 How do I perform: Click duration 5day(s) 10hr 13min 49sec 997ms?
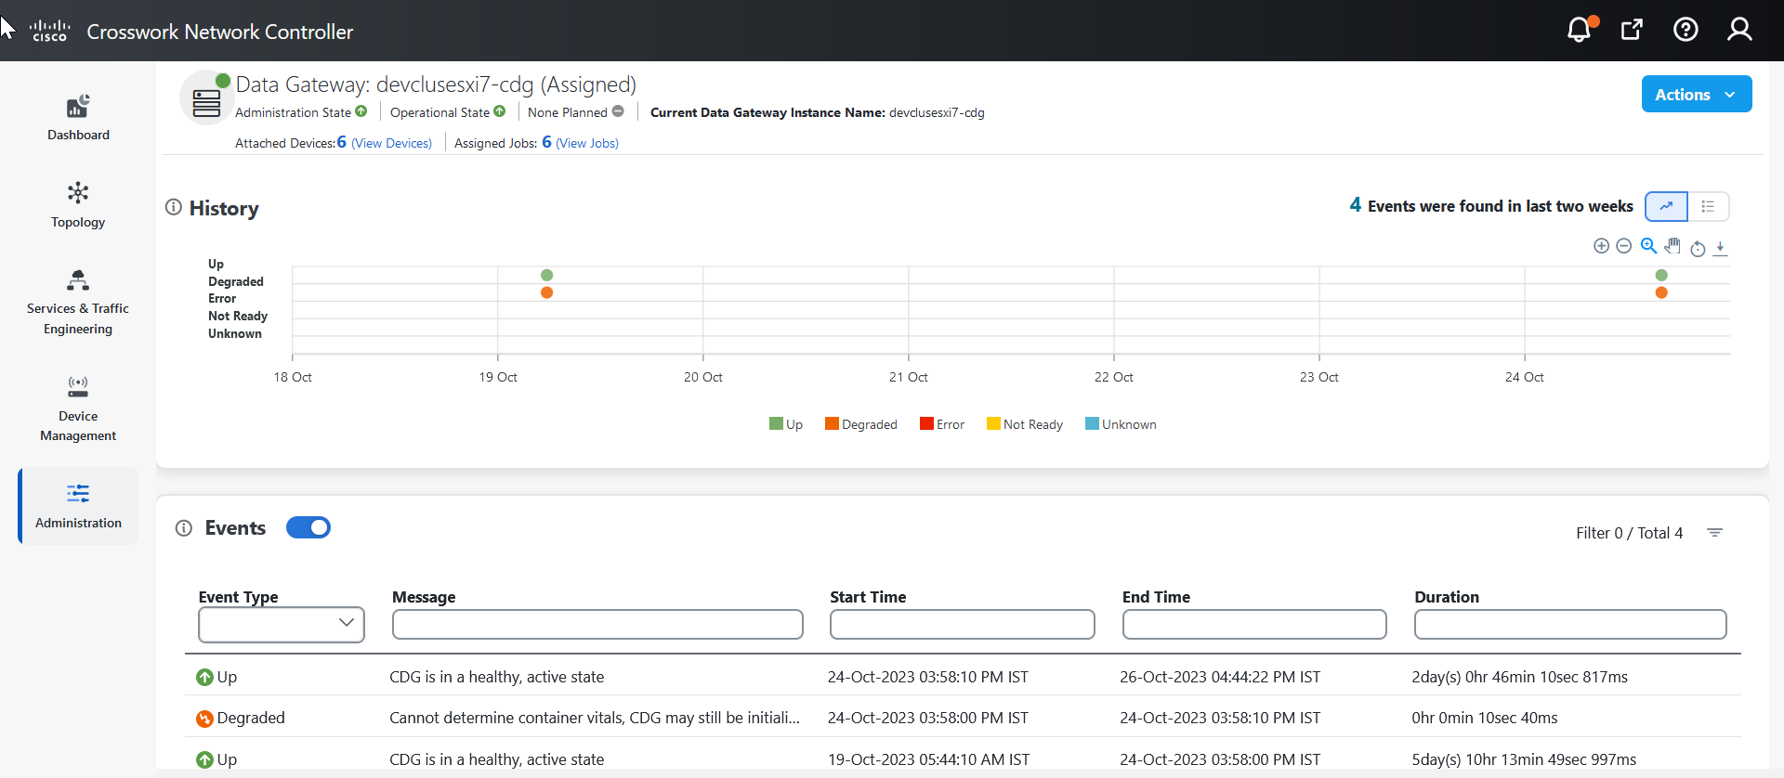(x=1524, y=759)
